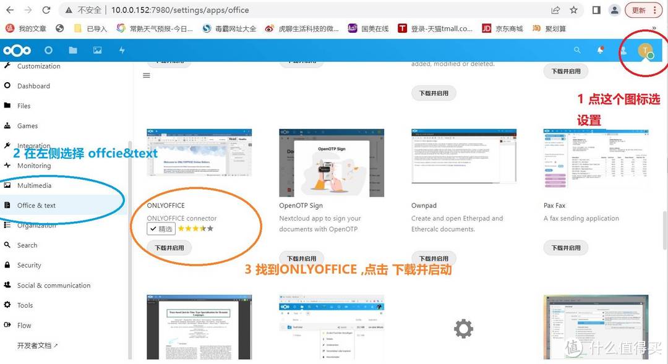Select Security category in sidebar
This screenshot has width=668, height=364.
(x=29, y=265)
